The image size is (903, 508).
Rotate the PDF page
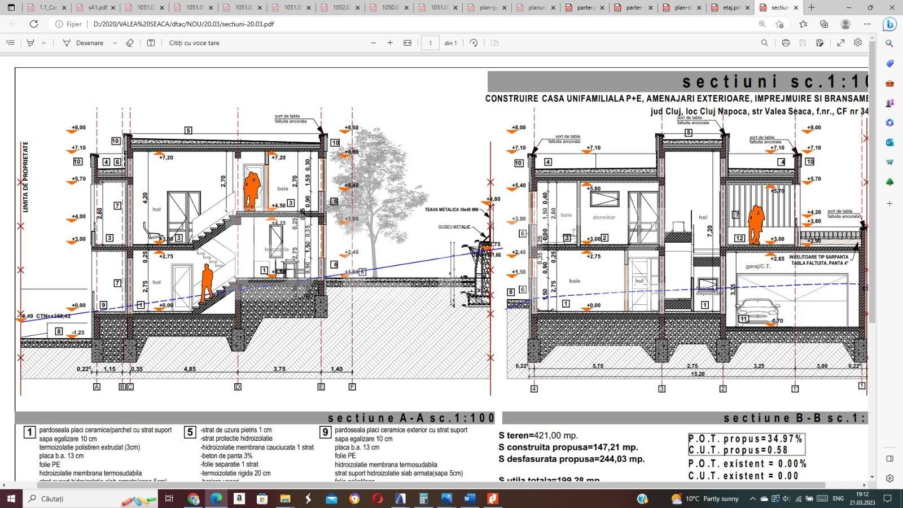pyautogui.click(x=474, y=43)
